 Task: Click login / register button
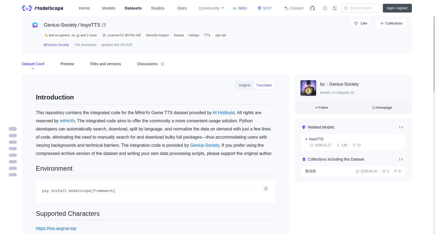click(x=397, y=8)
